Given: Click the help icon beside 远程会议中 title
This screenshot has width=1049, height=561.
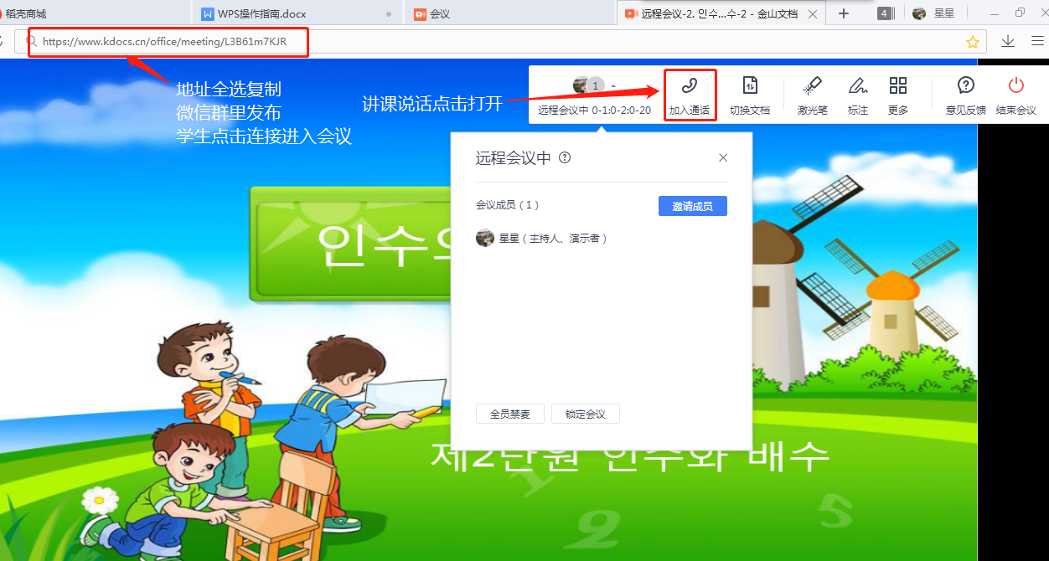Looking at the screenshot, I should point(565,157).
